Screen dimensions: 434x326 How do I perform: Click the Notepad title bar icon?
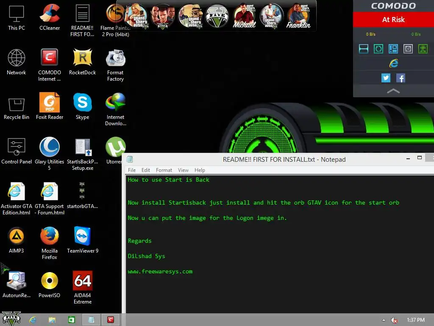coord(130,159)
